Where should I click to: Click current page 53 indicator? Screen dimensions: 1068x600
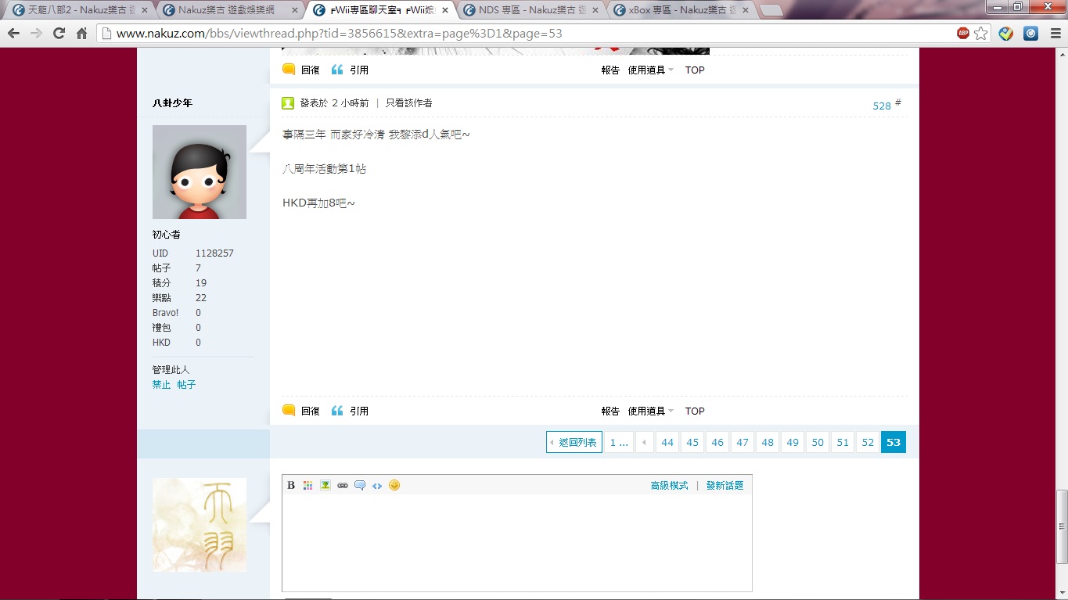tap(894, 442)
